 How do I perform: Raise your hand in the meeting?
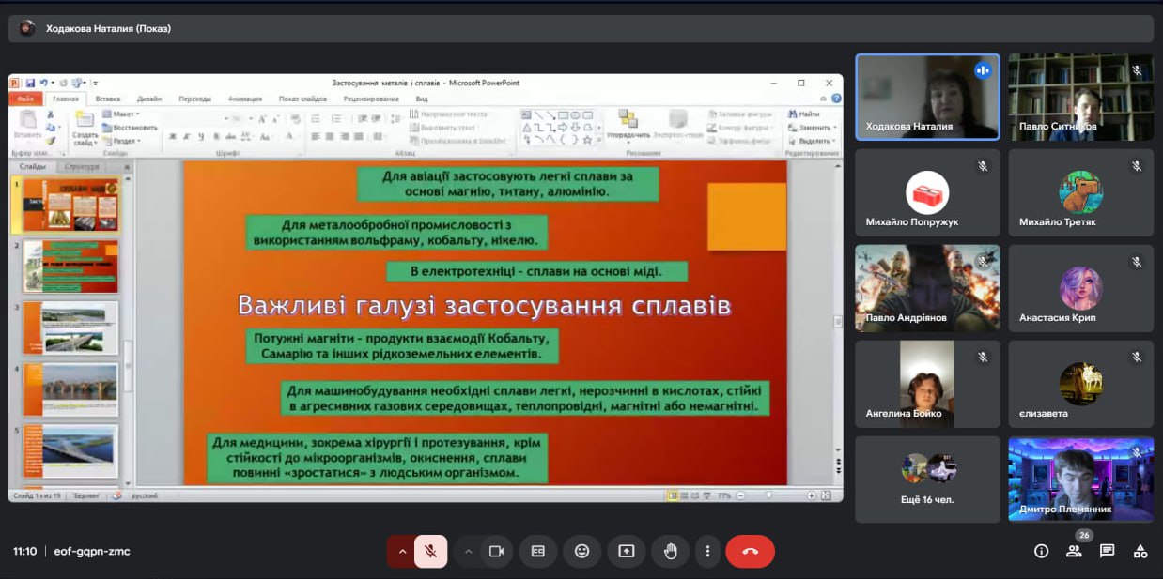(x=670, y=552)
